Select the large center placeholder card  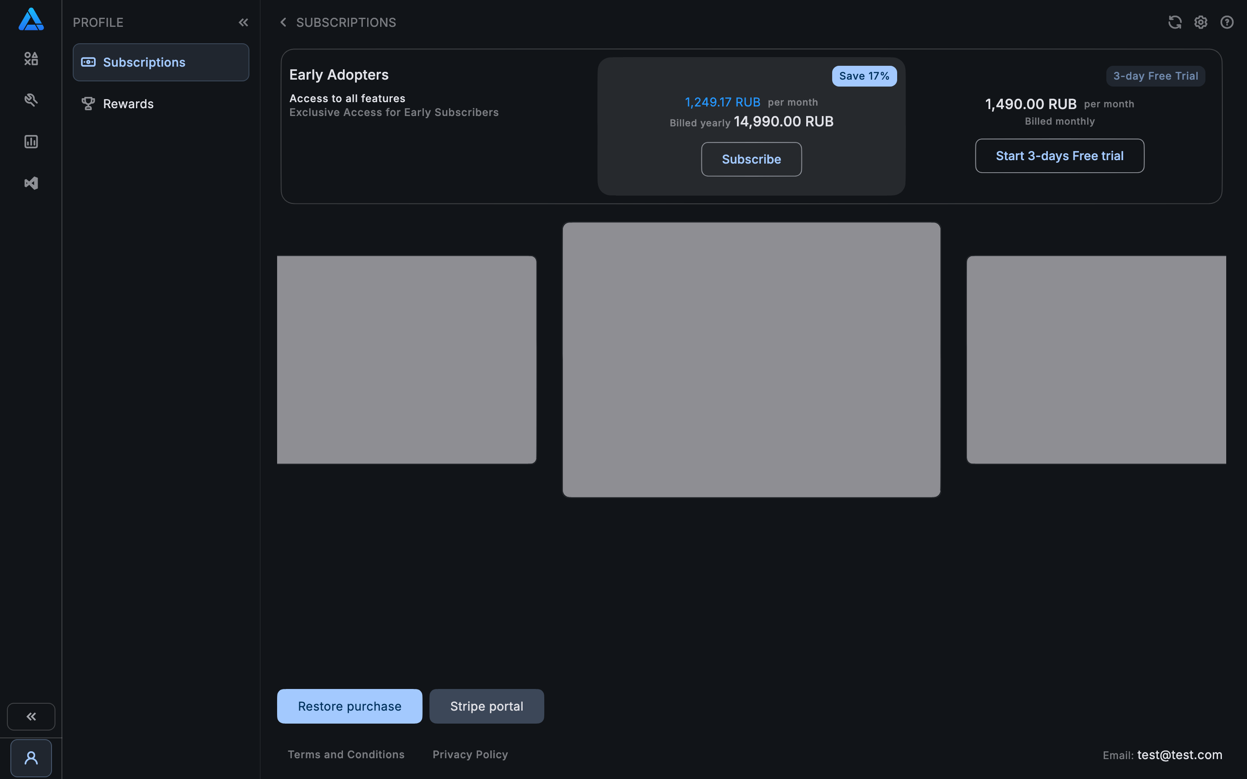point(751,360)
